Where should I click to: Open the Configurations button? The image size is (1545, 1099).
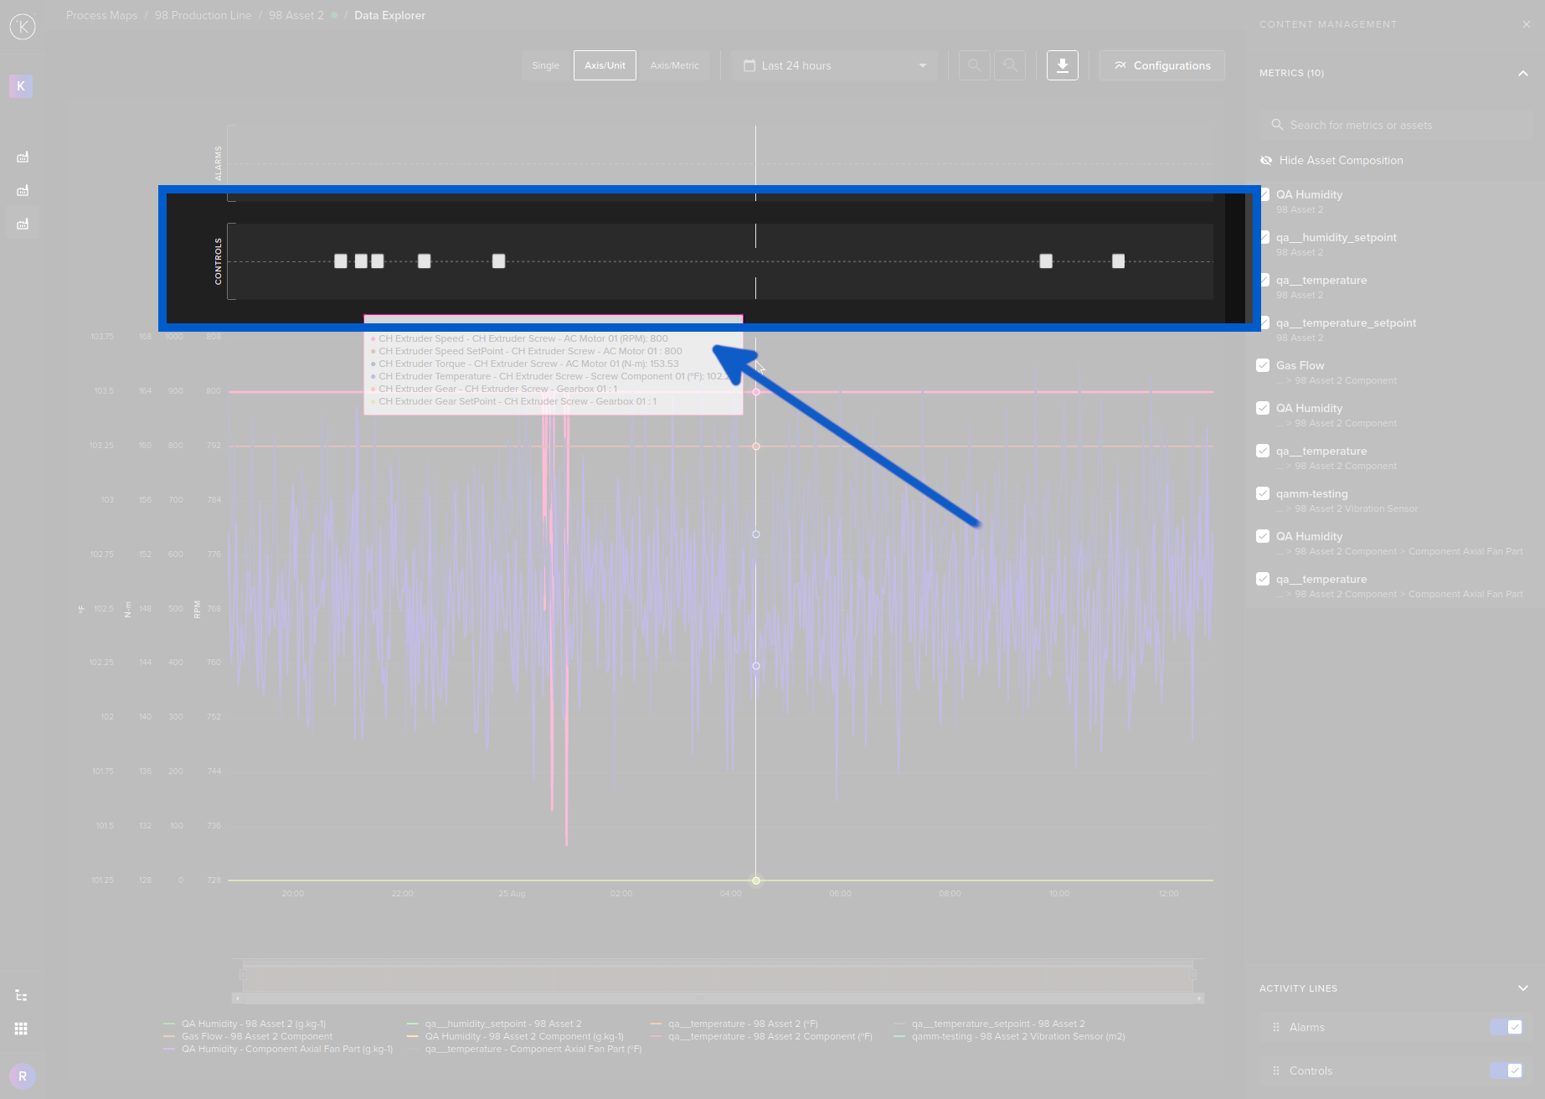click(x=1162, y=64)
